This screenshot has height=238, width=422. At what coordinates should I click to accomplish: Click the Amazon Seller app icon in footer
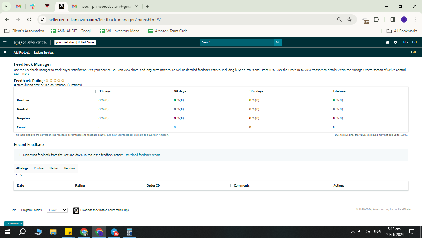76,210
